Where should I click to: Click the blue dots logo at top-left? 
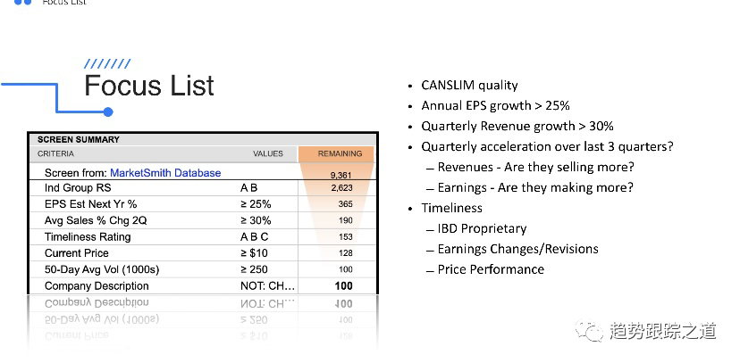coord(23,3)
